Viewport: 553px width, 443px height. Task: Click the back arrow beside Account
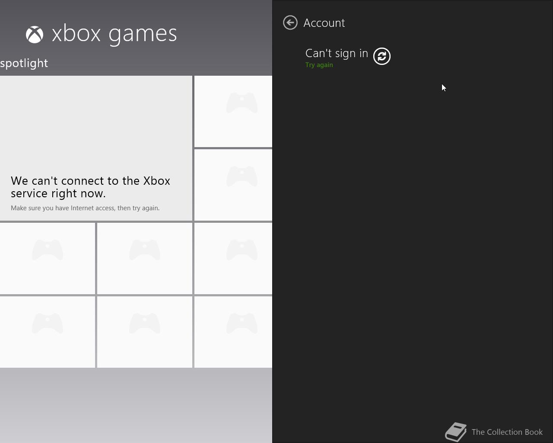click(x=290, y=22)
